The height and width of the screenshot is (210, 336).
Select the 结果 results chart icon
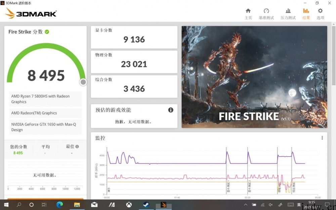(306, 11)
